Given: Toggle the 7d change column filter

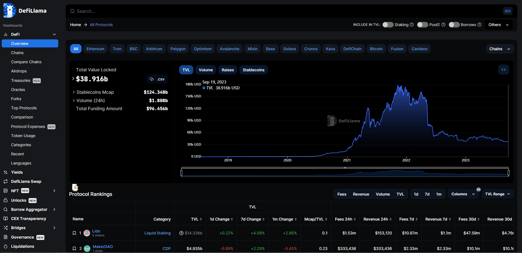Looking at the screenshot, I should click(427, 194).
